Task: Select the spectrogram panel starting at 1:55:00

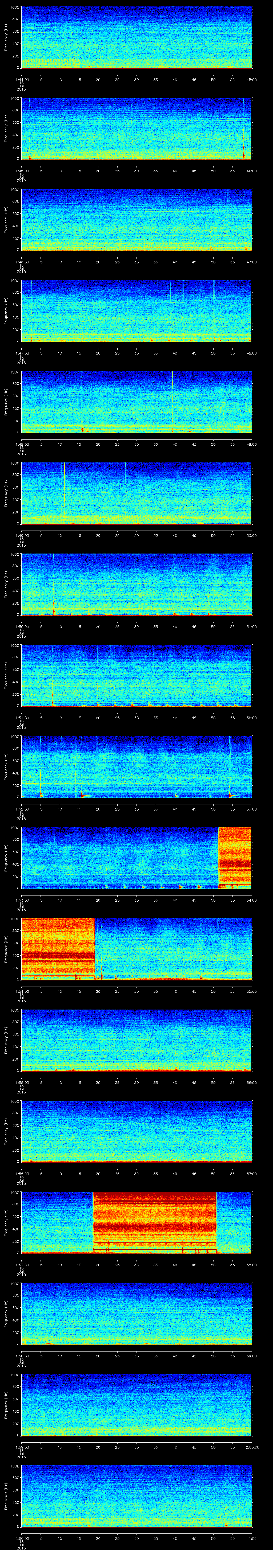Action: tap(137, 1040)
